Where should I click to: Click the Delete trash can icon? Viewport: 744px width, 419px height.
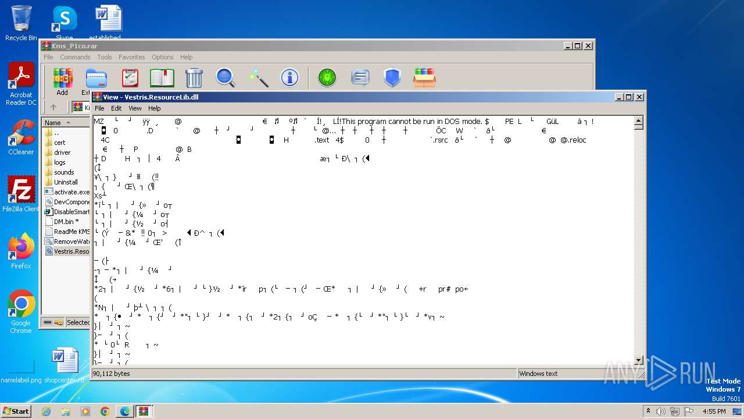click(194, 77)
